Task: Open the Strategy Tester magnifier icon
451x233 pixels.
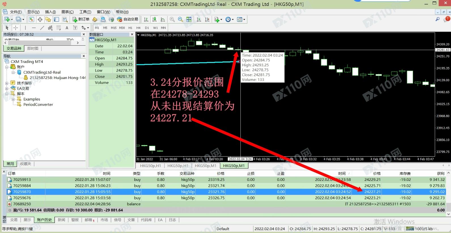Action: point(65,19)
